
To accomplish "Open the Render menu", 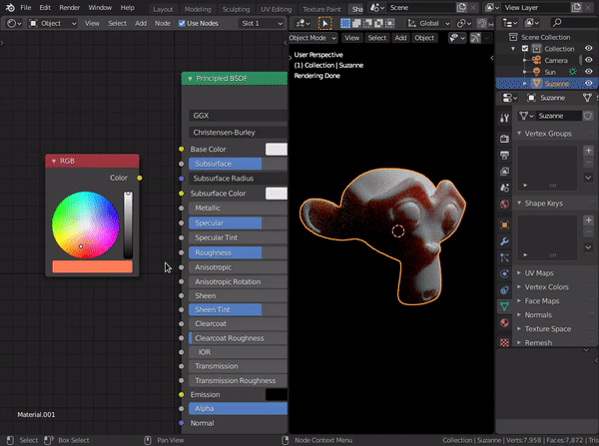I will click(69, 7).
